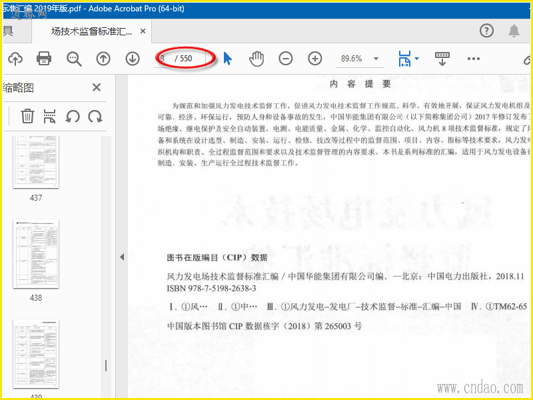Select page 439 thumbnail
533x400 pixels.
pos(36,354)
